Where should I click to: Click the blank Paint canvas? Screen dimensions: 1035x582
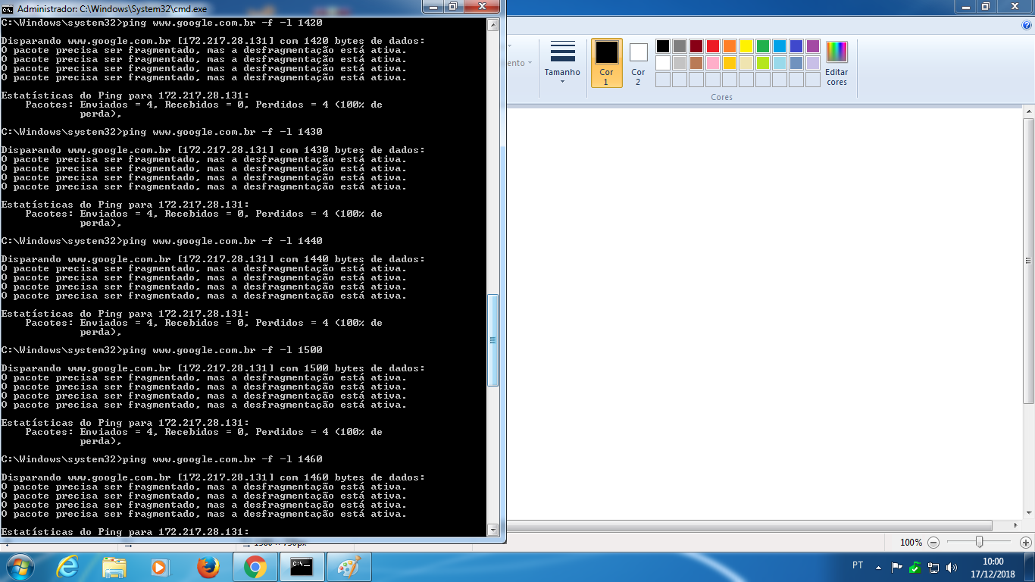[x=765, y=314]
